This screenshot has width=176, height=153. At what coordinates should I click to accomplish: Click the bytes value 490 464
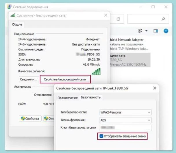pos(48,104)
